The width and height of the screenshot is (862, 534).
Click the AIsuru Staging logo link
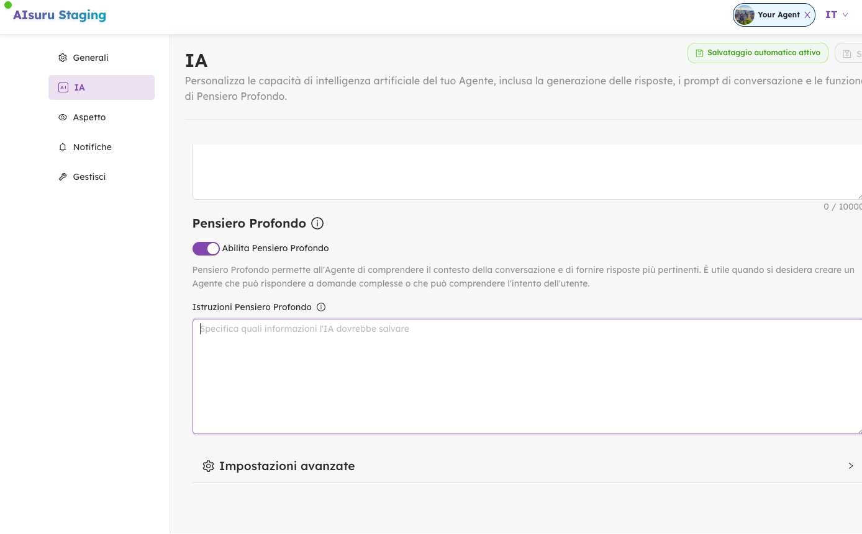[59, 15]
